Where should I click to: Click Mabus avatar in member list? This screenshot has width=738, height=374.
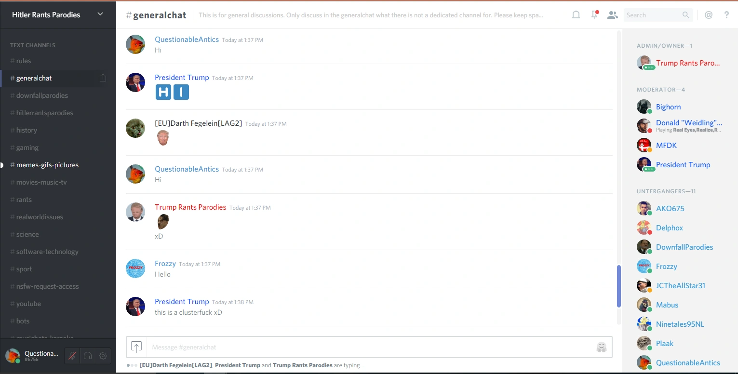644,305
